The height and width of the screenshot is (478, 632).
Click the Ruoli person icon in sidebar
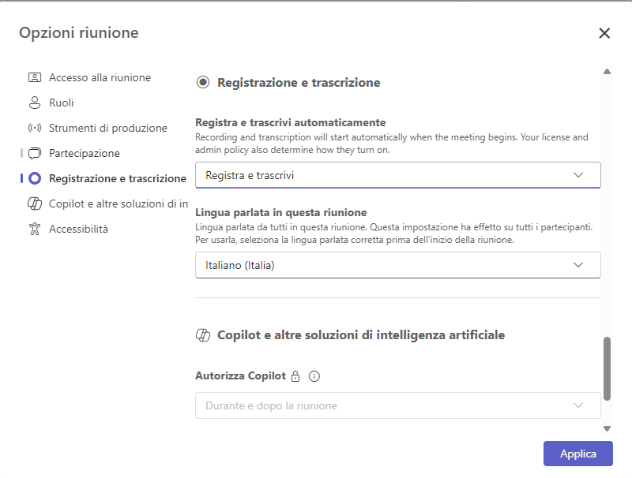35,103
